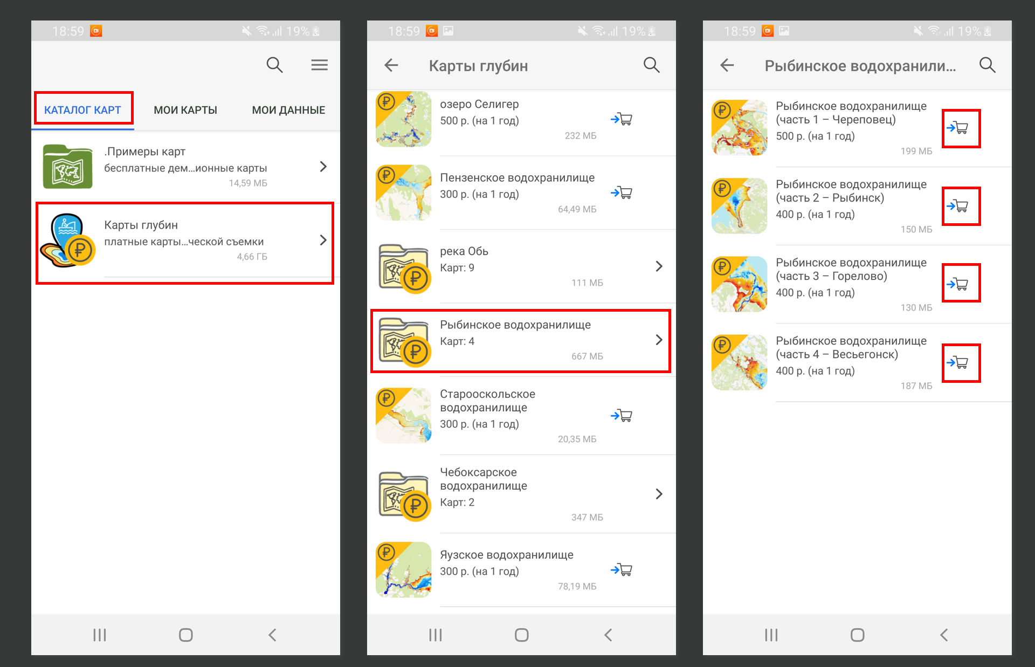Expand the река Обь folder chevron
The height and width of the screenshot is (667, 1035).
pos(659,266)
